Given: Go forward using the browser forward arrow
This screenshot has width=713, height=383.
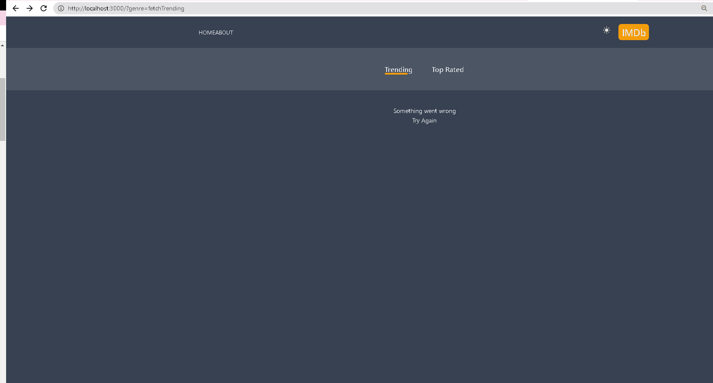Looking at the screenshot, I should [x=30, y=8].
